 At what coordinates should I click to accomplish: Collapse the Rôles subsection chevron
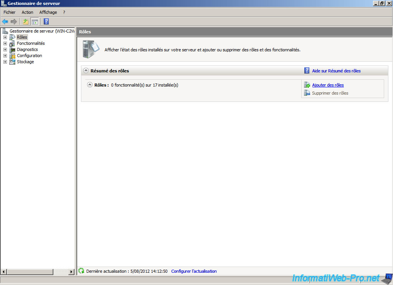click(90, 85)
